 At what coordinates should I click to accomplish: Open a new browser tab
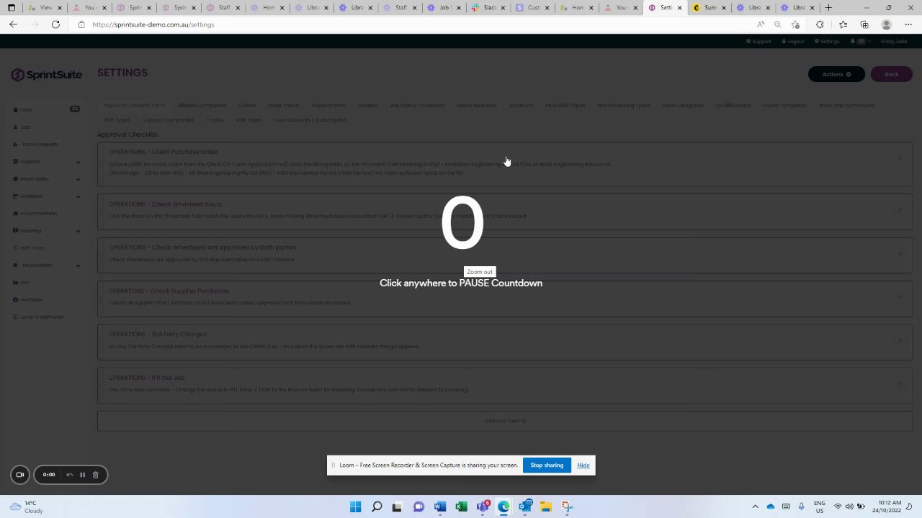828,8
